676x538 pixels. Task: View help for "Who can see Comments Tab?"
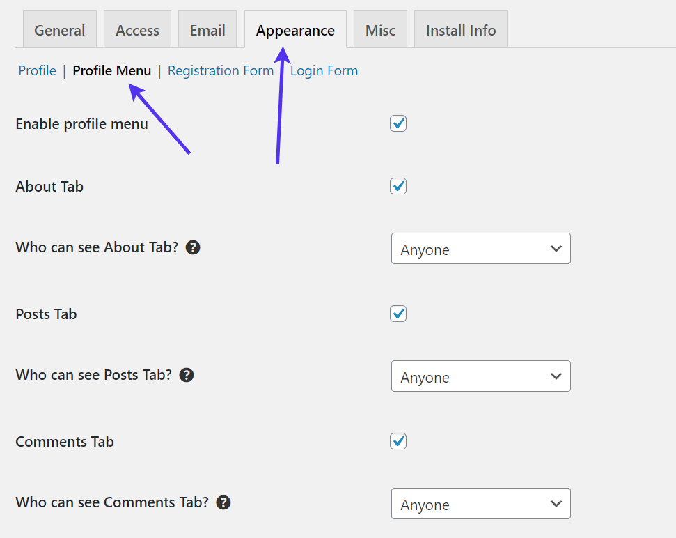point(223,502)
